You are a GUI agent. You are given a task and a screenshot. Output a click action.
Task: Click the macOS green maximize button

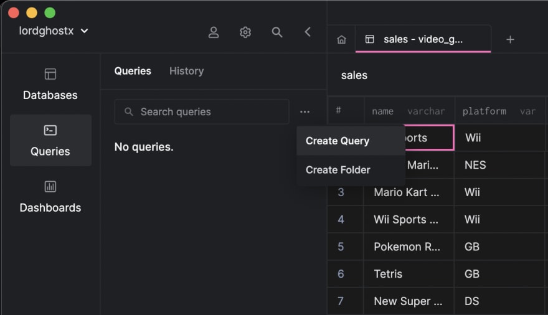pos(50,12)
